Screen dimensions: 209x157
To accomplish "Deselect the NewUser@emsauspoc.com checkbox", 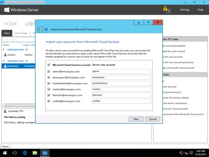I will [49, 95].
